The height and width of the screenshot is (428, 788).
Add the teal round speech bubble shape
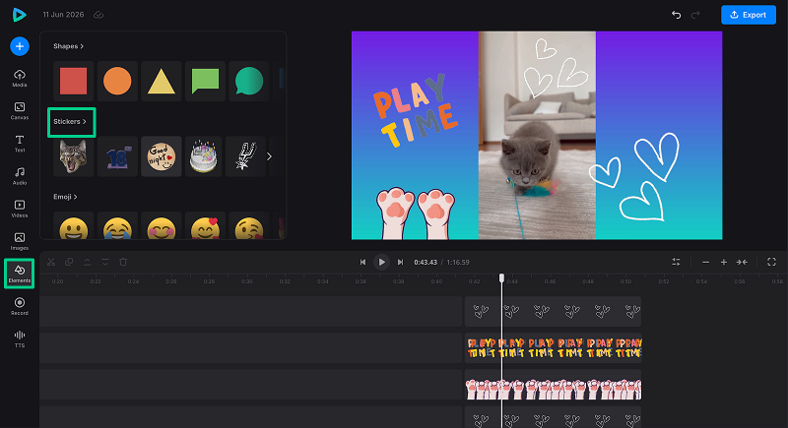249,82
